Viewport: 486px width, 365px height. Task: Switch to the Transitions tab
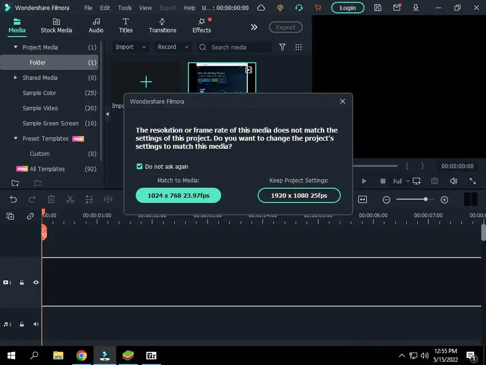click(162, 26)
